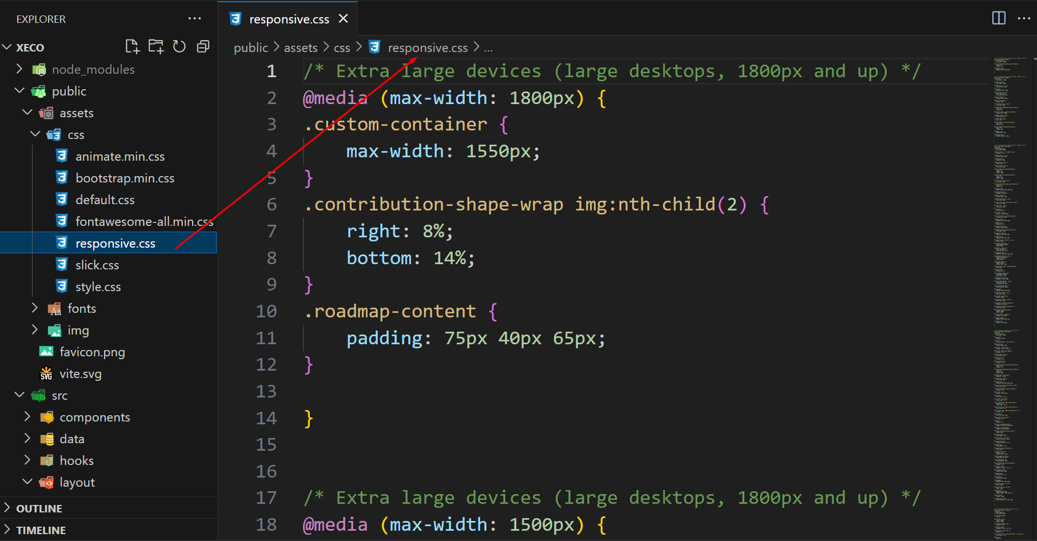
Task: Click the vite.svg file icon
Action: (46, 373)
